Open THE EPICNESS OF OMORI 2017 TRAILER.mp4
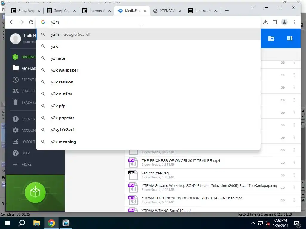 click(x=181, y=161)
